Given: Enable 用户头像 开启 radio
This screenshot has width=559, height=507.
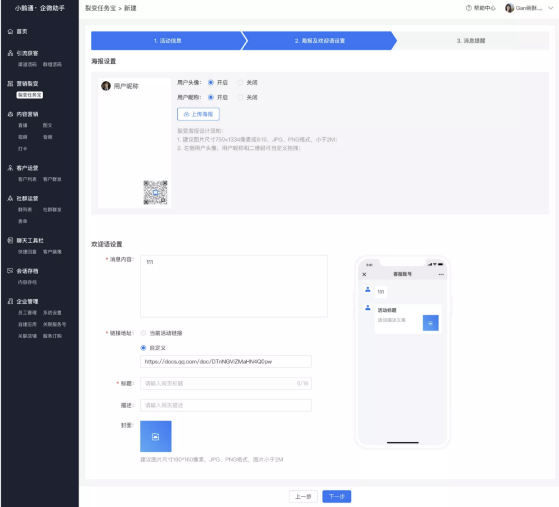Looking at the screenshot, I should tap(211, 82).
